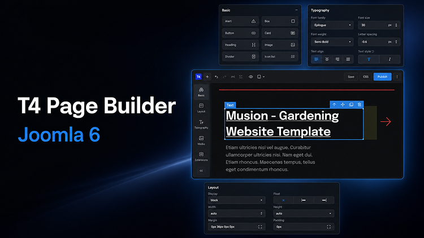Undo the last change
The image size is (424, 238).
coord(217,77)
